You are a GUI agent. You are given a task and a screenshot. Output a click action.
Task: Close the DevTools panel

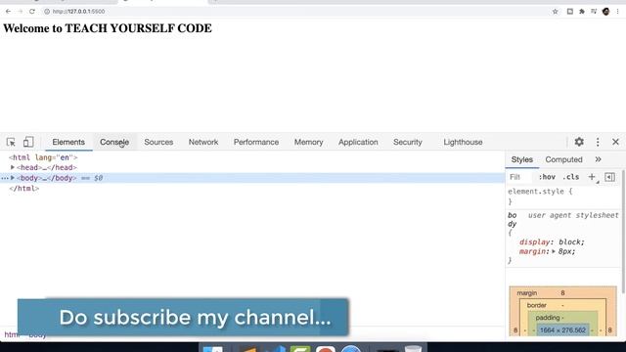615,142
